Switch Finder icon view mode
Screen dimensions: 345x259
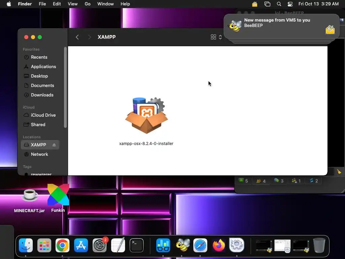213,37
